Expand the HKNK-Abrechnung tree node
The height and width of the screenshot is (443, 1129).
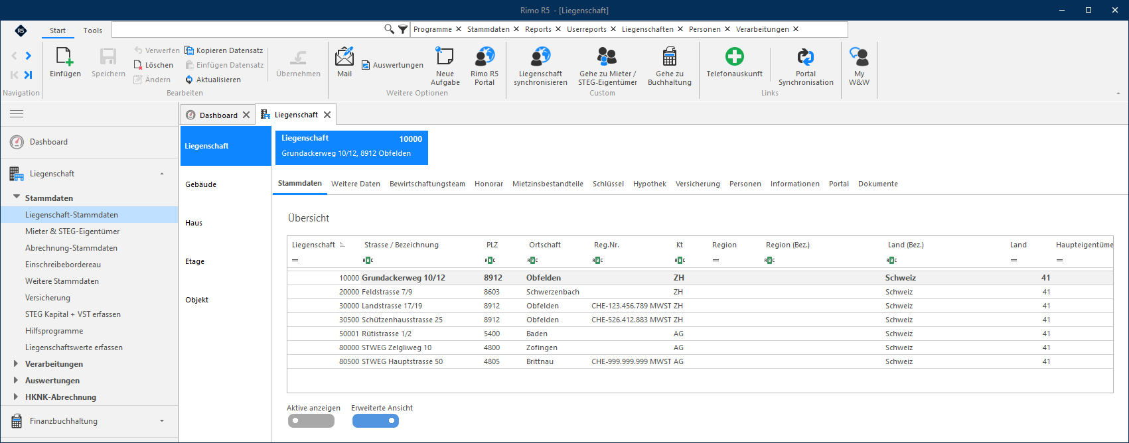point(16,397)
